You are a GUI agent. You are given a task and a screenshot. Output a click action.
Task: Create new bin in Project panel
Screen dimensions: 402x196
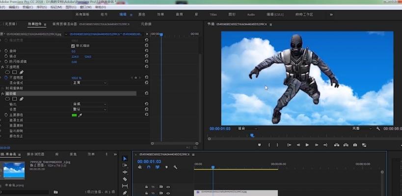coord(55,192)
